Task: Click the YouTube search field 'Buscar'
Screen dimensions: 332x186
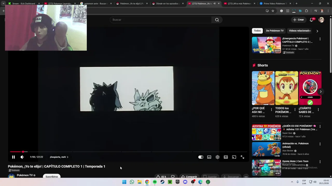Action: pos(161,20)
